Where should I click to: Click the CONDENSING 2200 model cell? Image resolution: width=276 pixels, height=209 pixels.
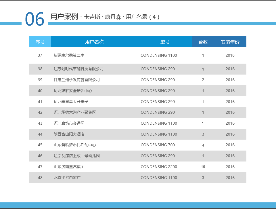(159, 167)
